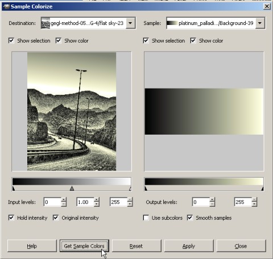Toggle sample Show selection checkbox
273x259 pixels.
tap(146, 40)
